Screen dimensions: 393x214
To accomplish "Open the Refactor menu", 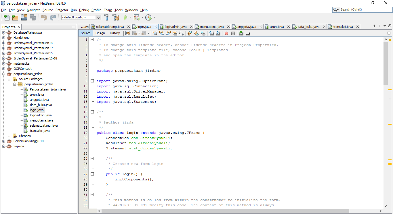I will click(62, 10).
